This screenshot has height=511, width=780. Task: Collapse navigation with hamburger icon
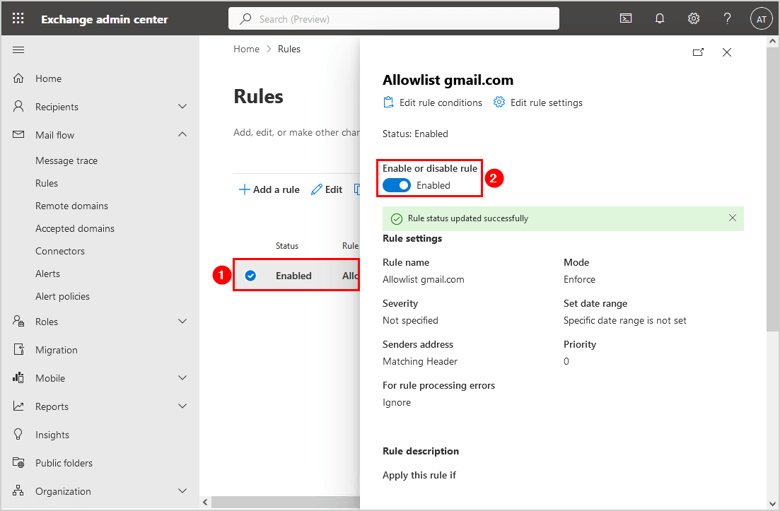tap(19, 49)
